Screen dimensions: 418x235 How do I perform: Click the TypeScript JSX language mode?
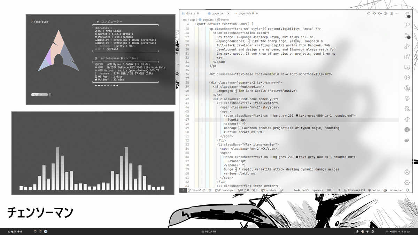(x=356, y=190)
